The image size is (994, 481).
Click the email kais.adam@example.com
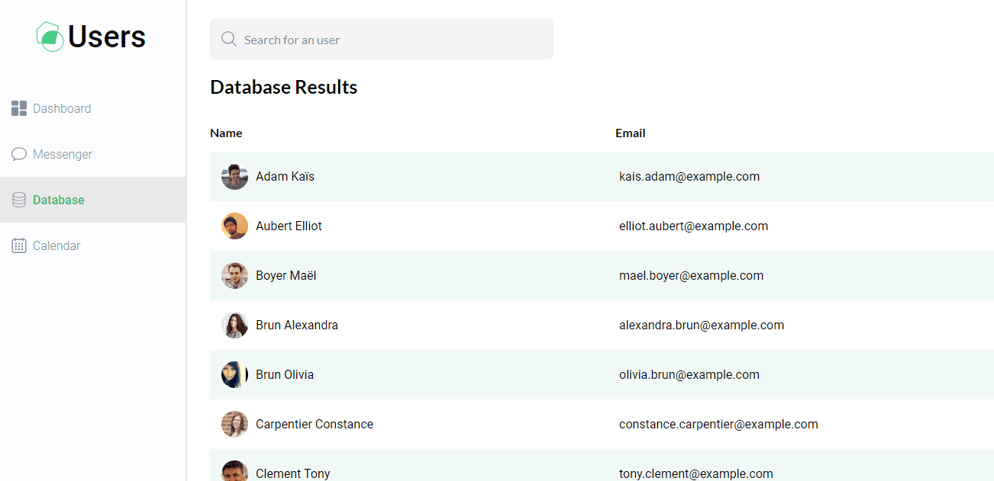point(689,176)
